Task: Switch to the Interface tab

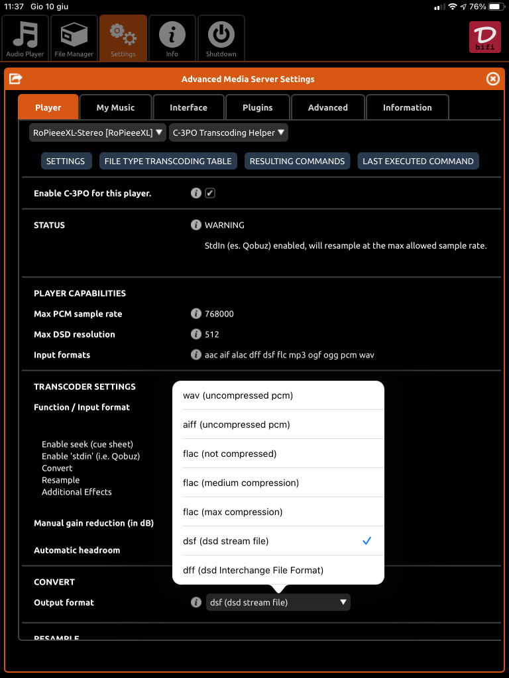Action: (188, 107)
